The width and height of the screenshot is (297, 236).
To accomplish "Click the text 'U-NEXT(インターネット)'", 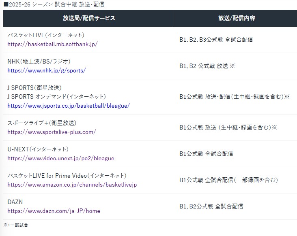I will click(38, 149).
